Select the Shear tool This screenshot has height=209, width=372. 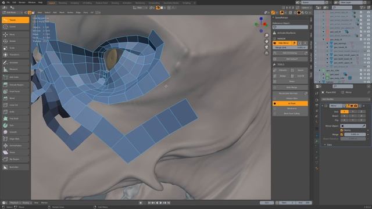16,152
